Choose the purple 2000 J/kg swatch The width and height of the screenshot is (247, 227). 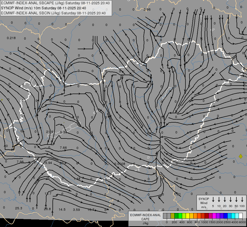point(218,216)
